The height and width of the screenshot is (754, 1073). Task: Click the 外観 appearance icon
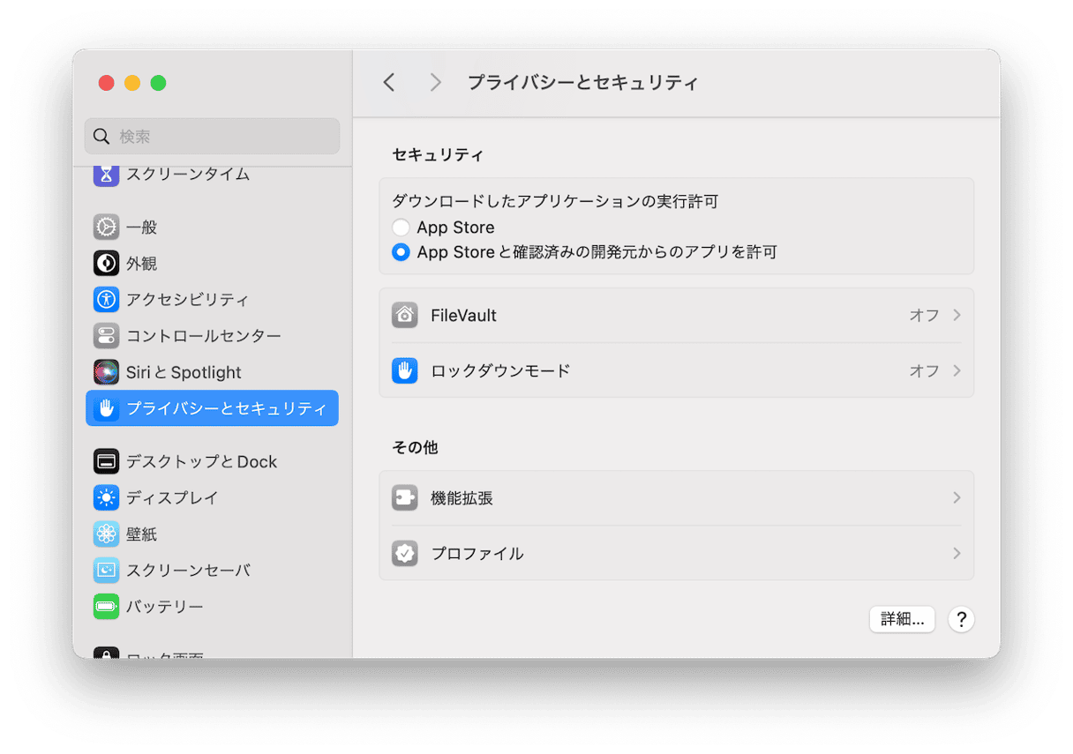(x=106, y=264)
